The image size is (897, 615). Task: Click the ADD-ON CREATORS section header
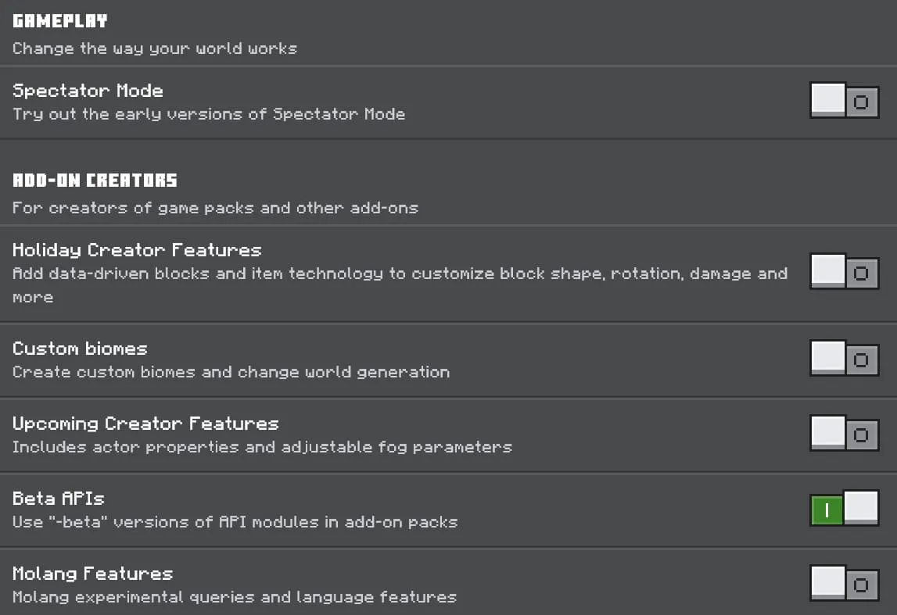point(95,181)
